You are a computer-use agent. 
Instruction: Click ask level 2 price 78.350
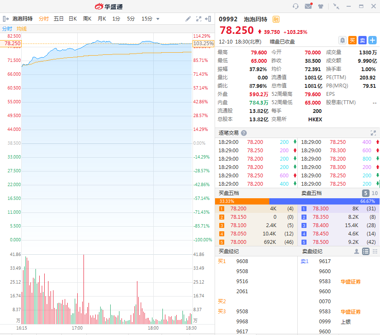point(321,217)
